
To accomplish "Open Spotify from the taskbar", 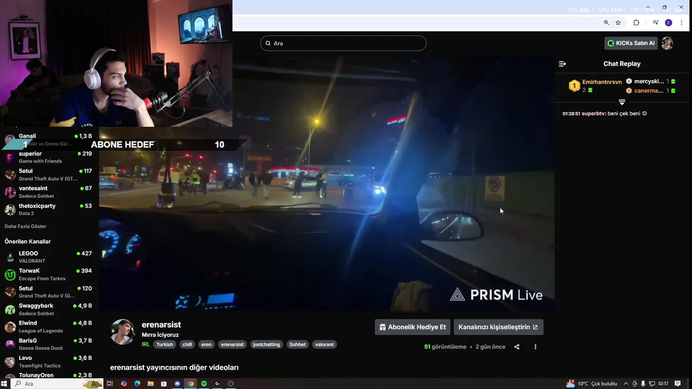I will tap(204, 384).
